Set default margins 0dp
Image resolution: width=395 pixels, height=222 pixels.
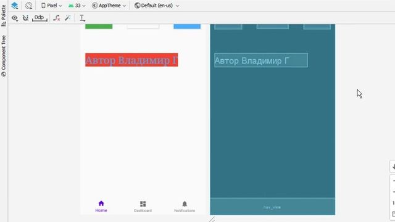pos(39,18)
